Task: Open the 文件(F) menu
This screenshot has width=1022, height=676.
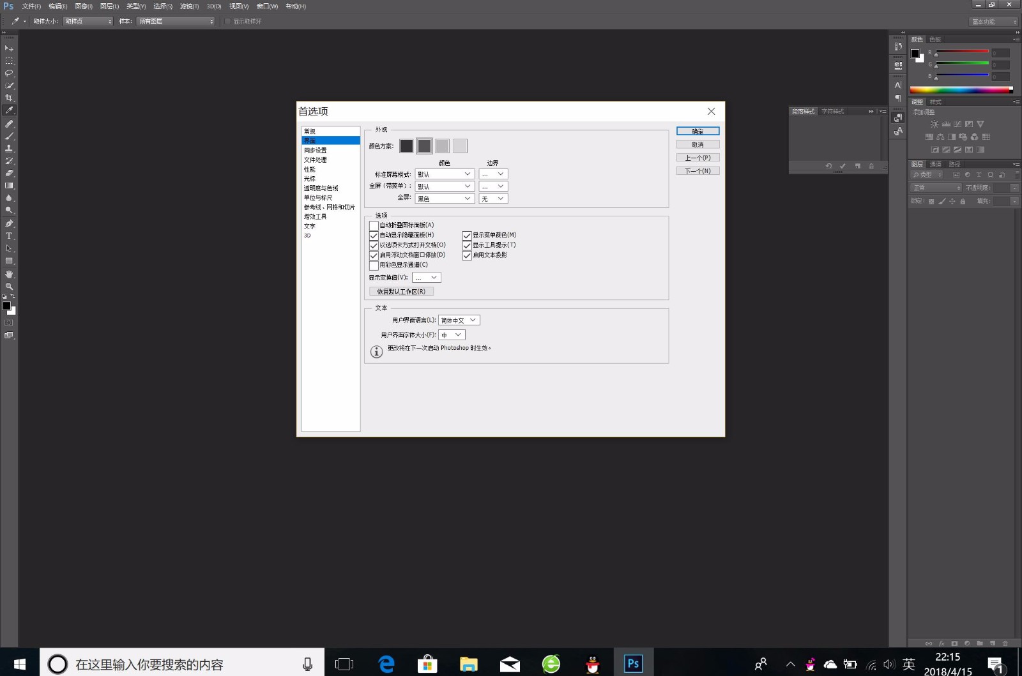Action: pos(31,6)
